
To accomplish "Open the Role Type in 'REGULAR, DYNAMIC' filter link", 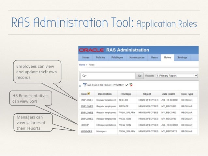I will point(105,85).
